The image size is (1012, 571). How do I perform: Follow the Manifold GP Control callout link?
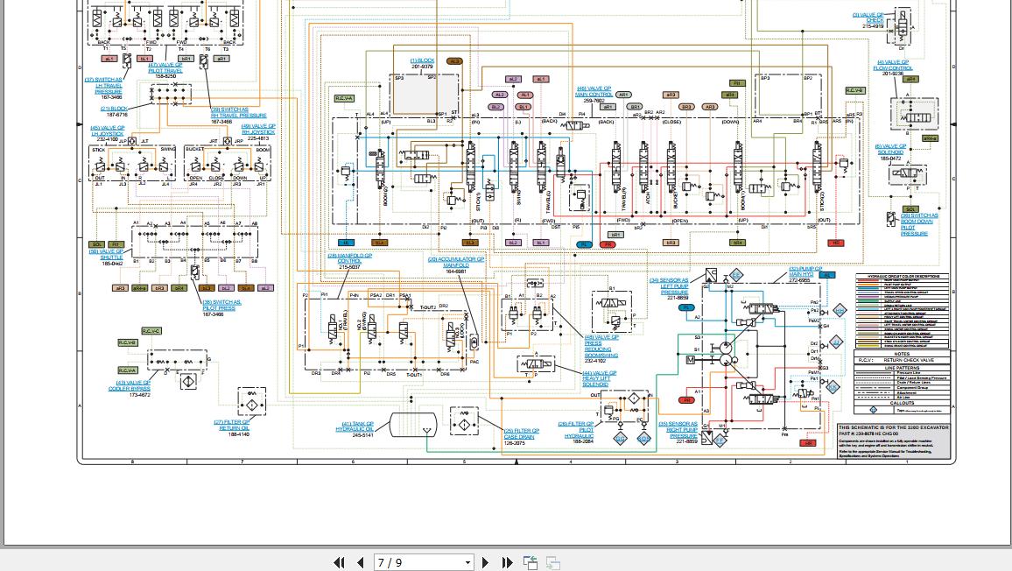350,258
